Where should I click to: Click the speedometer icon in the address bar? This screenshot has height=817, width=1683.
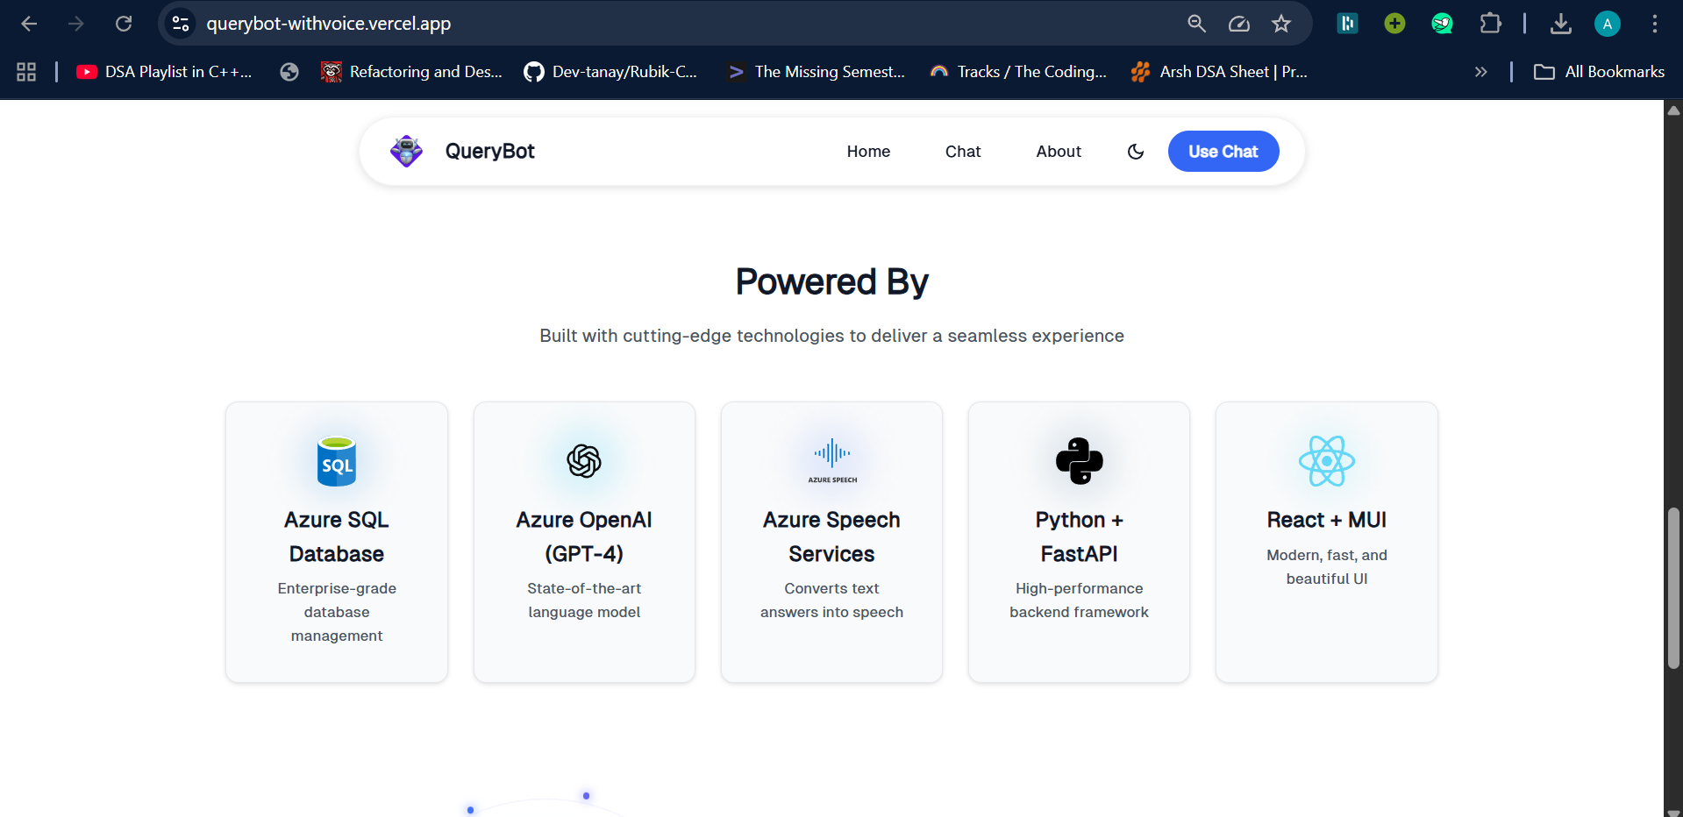click(x=1238, y=24)
